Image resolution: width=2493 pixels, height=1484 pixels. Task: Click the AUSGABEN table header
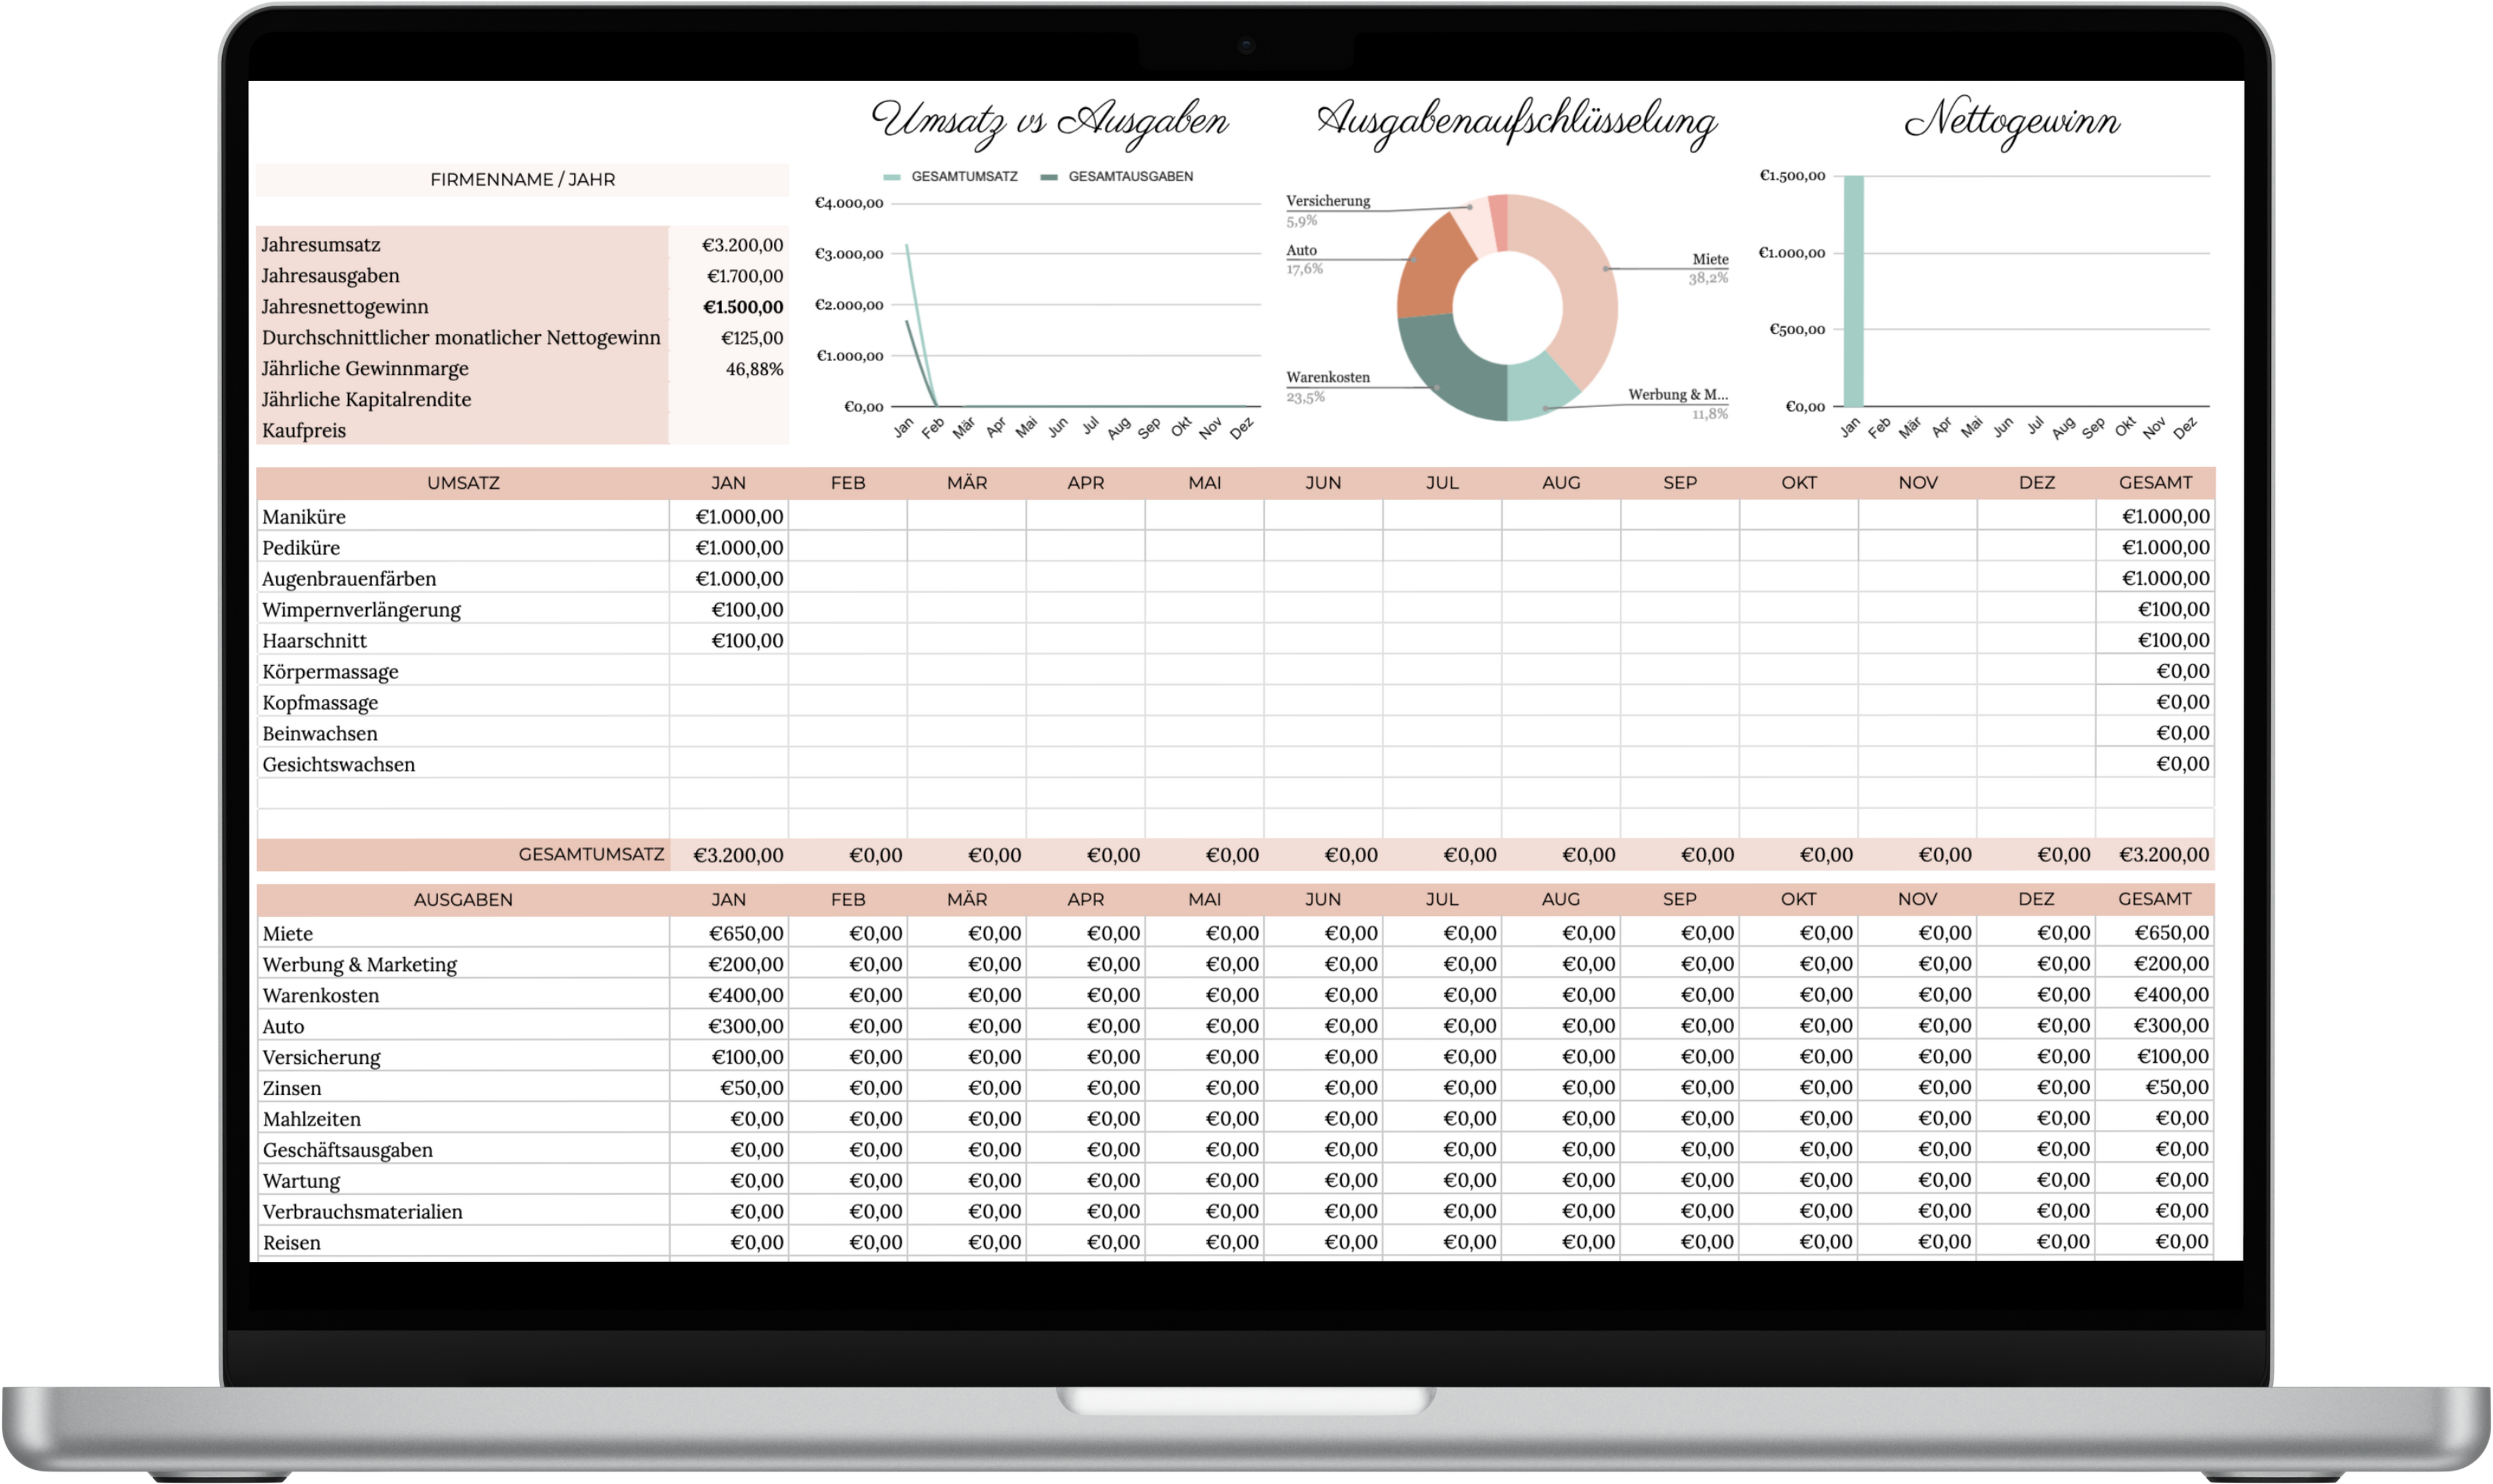(x=463, y=900)
